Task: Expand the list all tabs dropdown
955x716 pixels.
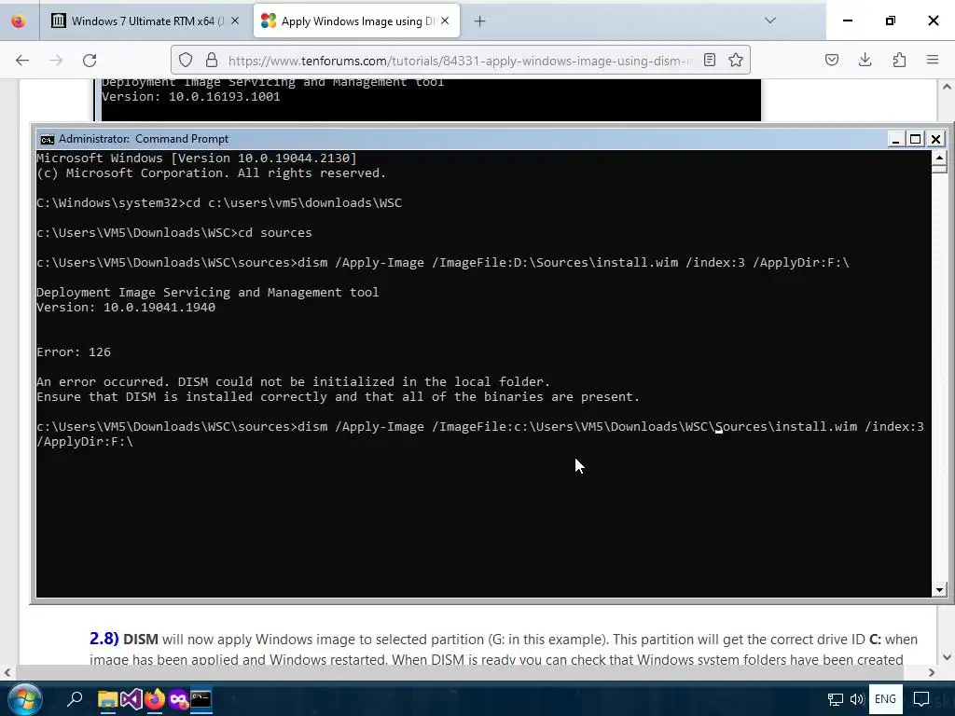Action: click(770, 21)
